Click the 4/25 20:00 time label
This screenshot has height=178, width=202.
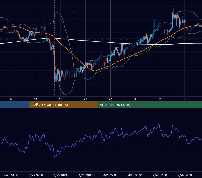[x=86, y=175]
